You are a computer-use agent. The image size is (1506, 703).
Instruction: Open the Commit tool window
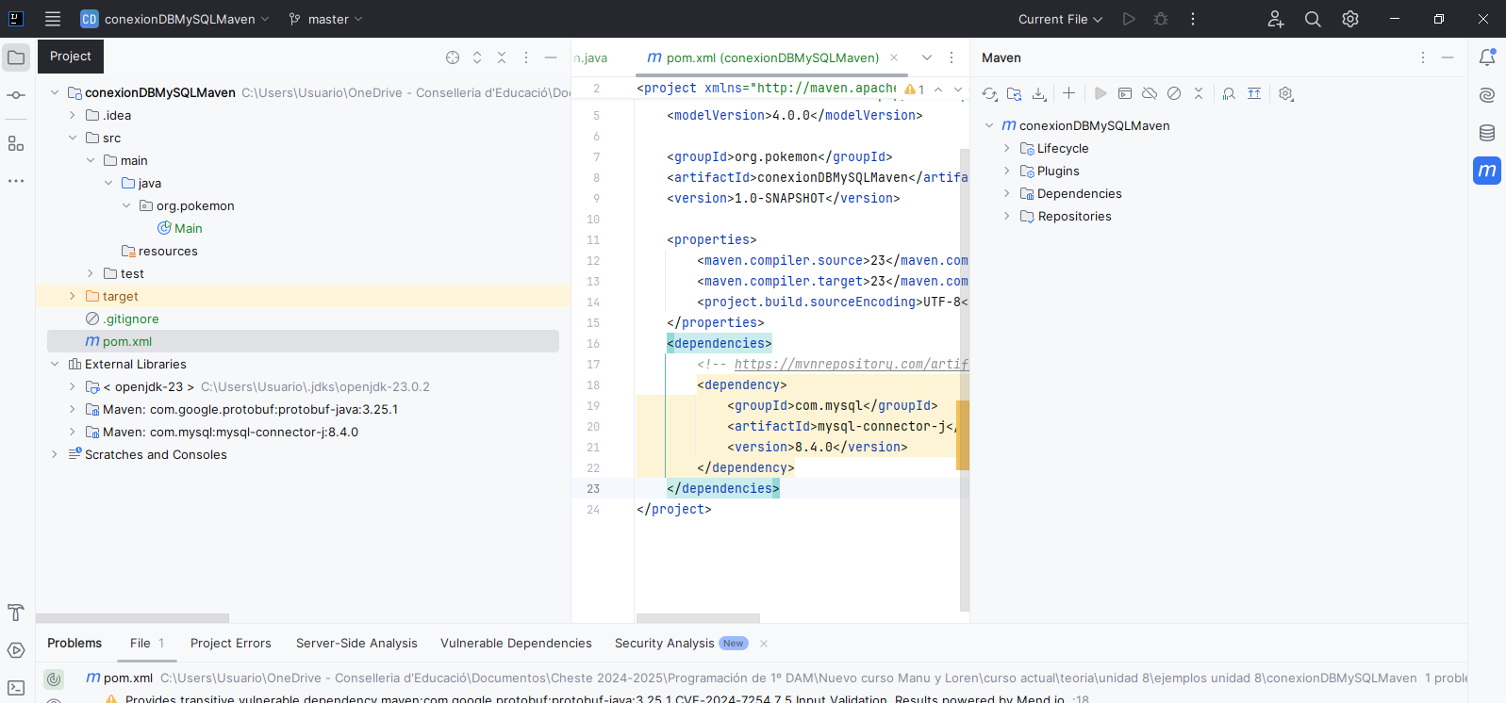pyautogui.click(x=16, y=95)
